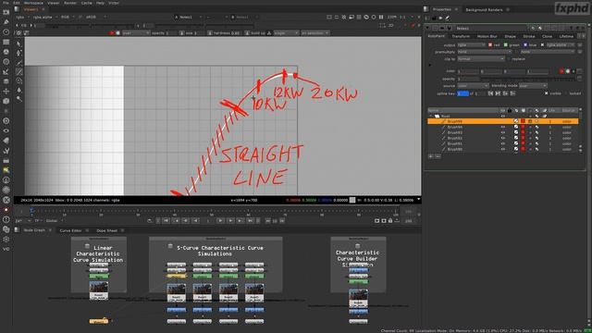Open the Time nodes toolbar icon
This screenshot has width=592, height=333.
pos(6,31)
